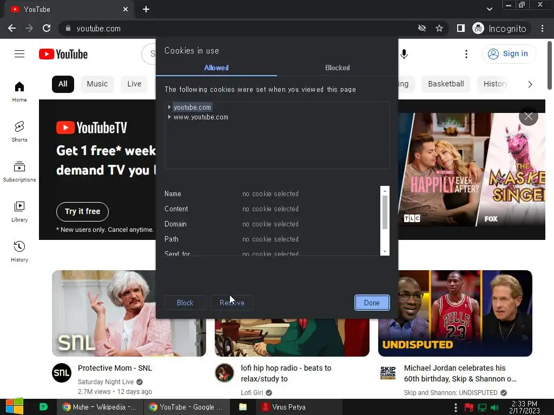This screenshot has width=554, height=415.
Task: Open the Undisputed Michael Jordan thumbnail
Action: pos(456,313)
